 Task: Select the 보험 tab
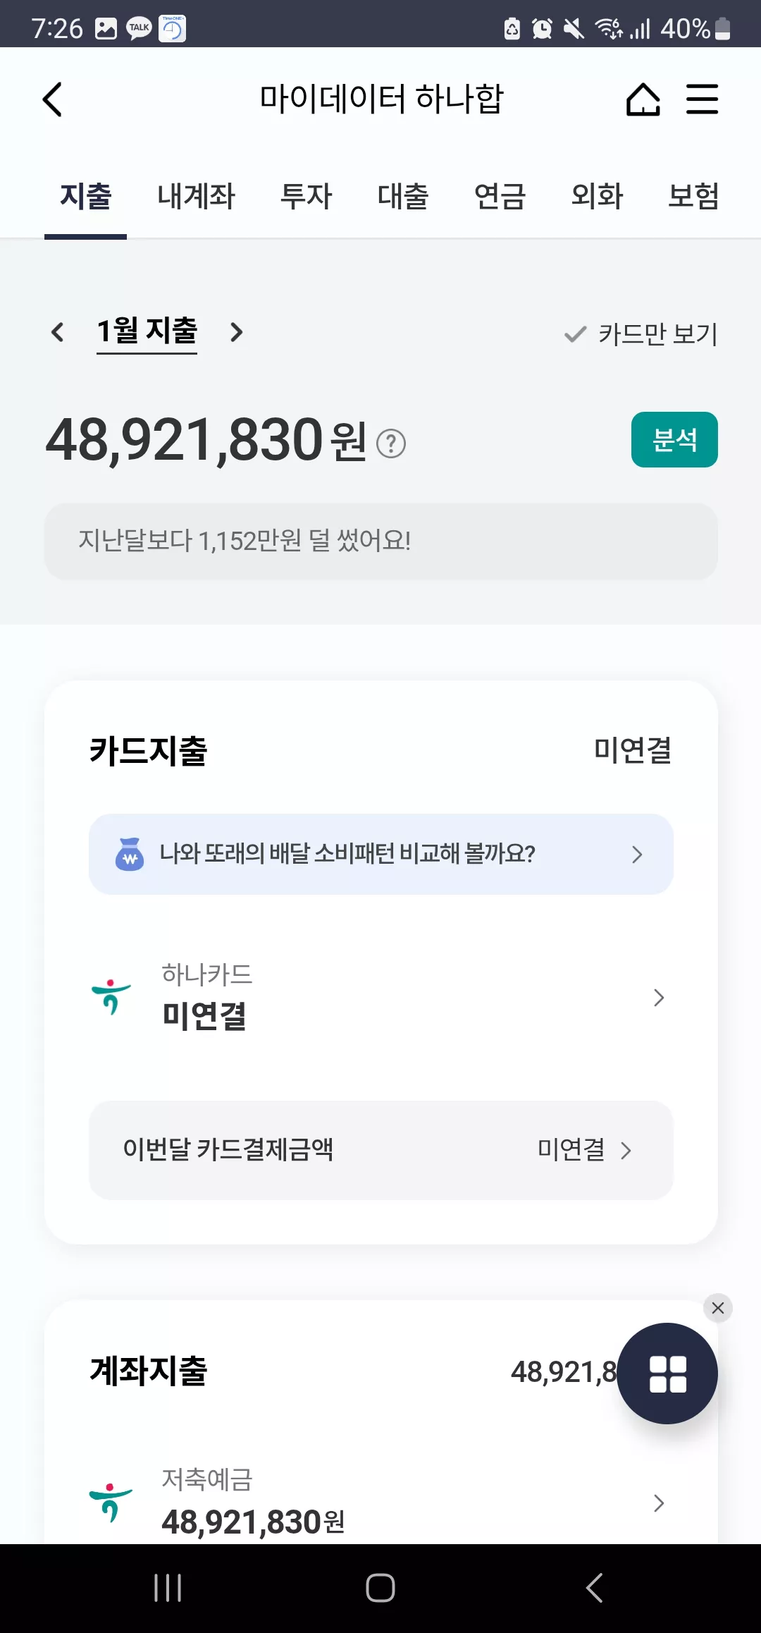[694, 196]
